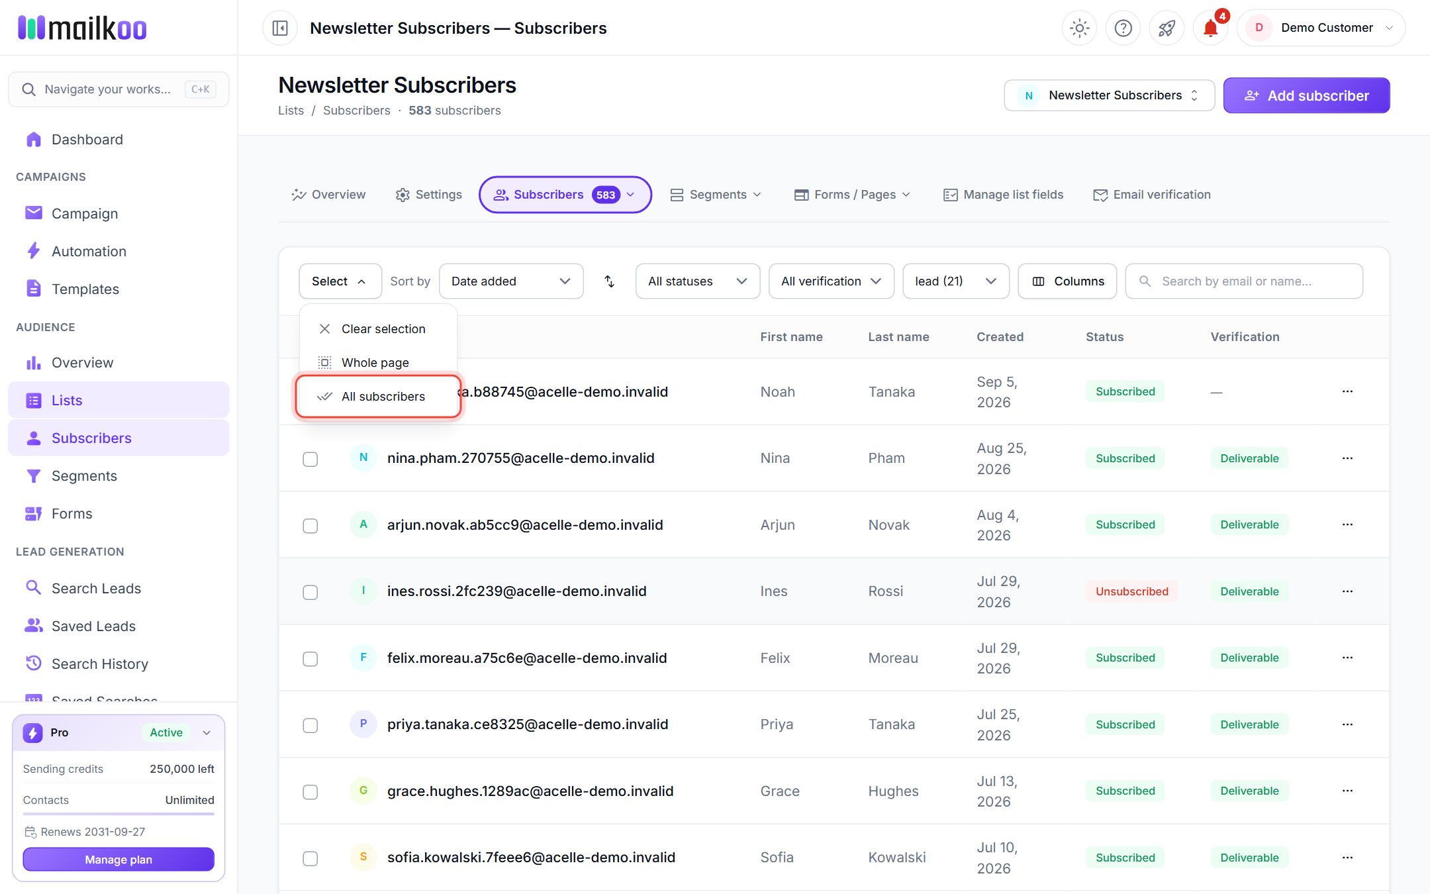Choose All subscribers from menu
The height and width of the screenshot is (894, 1430).
pos(378,397)
